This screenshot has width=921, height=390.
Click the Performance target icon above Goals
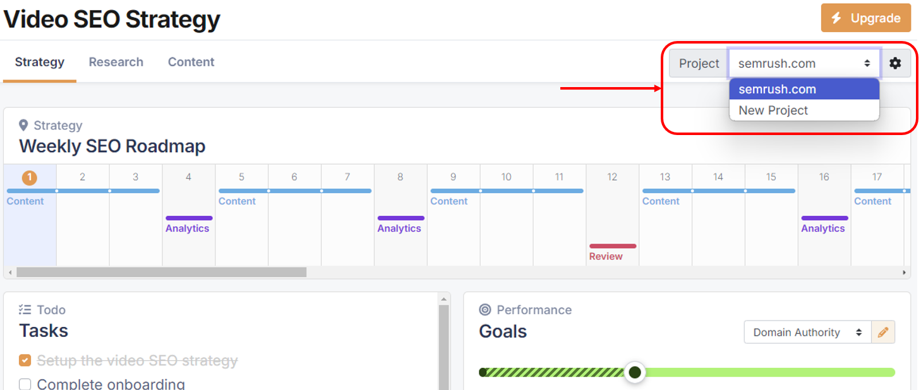(x=484, y=309)
